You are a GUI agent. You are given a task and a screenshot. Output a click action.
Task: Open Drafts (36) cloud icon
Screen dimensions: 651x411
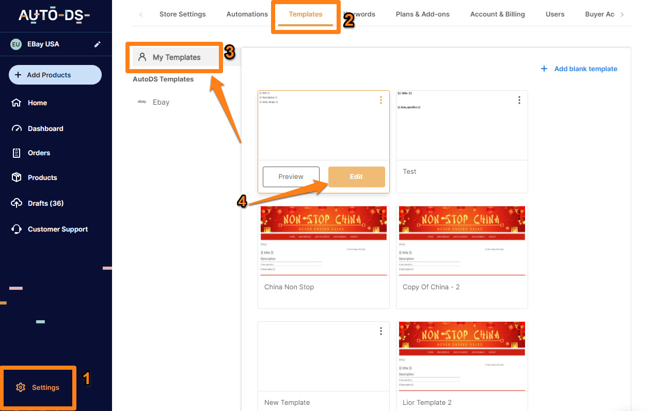[x=17, y=203]
